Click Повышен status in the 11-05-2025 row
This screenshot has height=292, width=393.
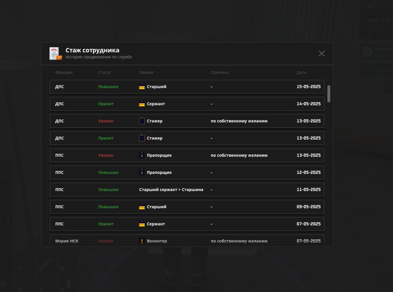click(108, 190)
